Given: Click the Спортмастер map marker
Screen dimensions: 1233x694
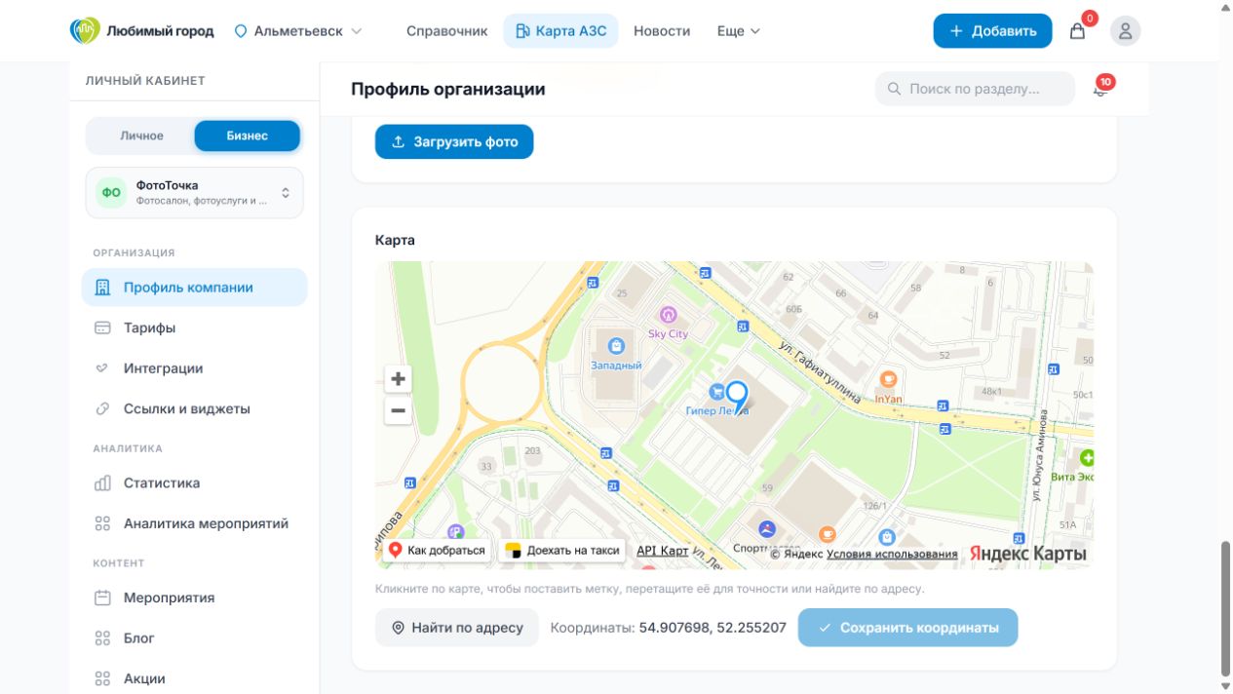Looking at the screenshot, I should click(x=768, y=529).
